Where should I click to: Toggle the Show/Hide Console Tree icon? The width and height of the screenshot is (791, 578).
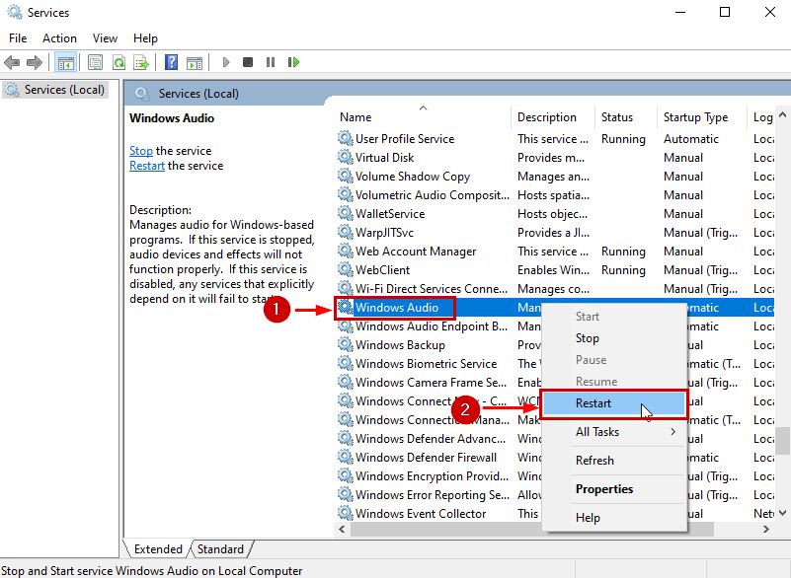(65, 62)
